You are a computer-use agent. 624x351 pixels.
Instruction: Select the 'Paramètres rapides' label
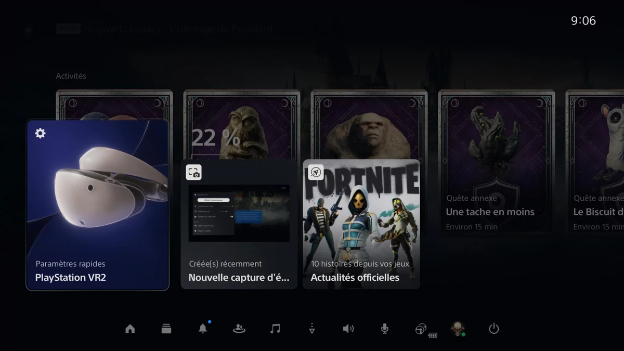70,264
